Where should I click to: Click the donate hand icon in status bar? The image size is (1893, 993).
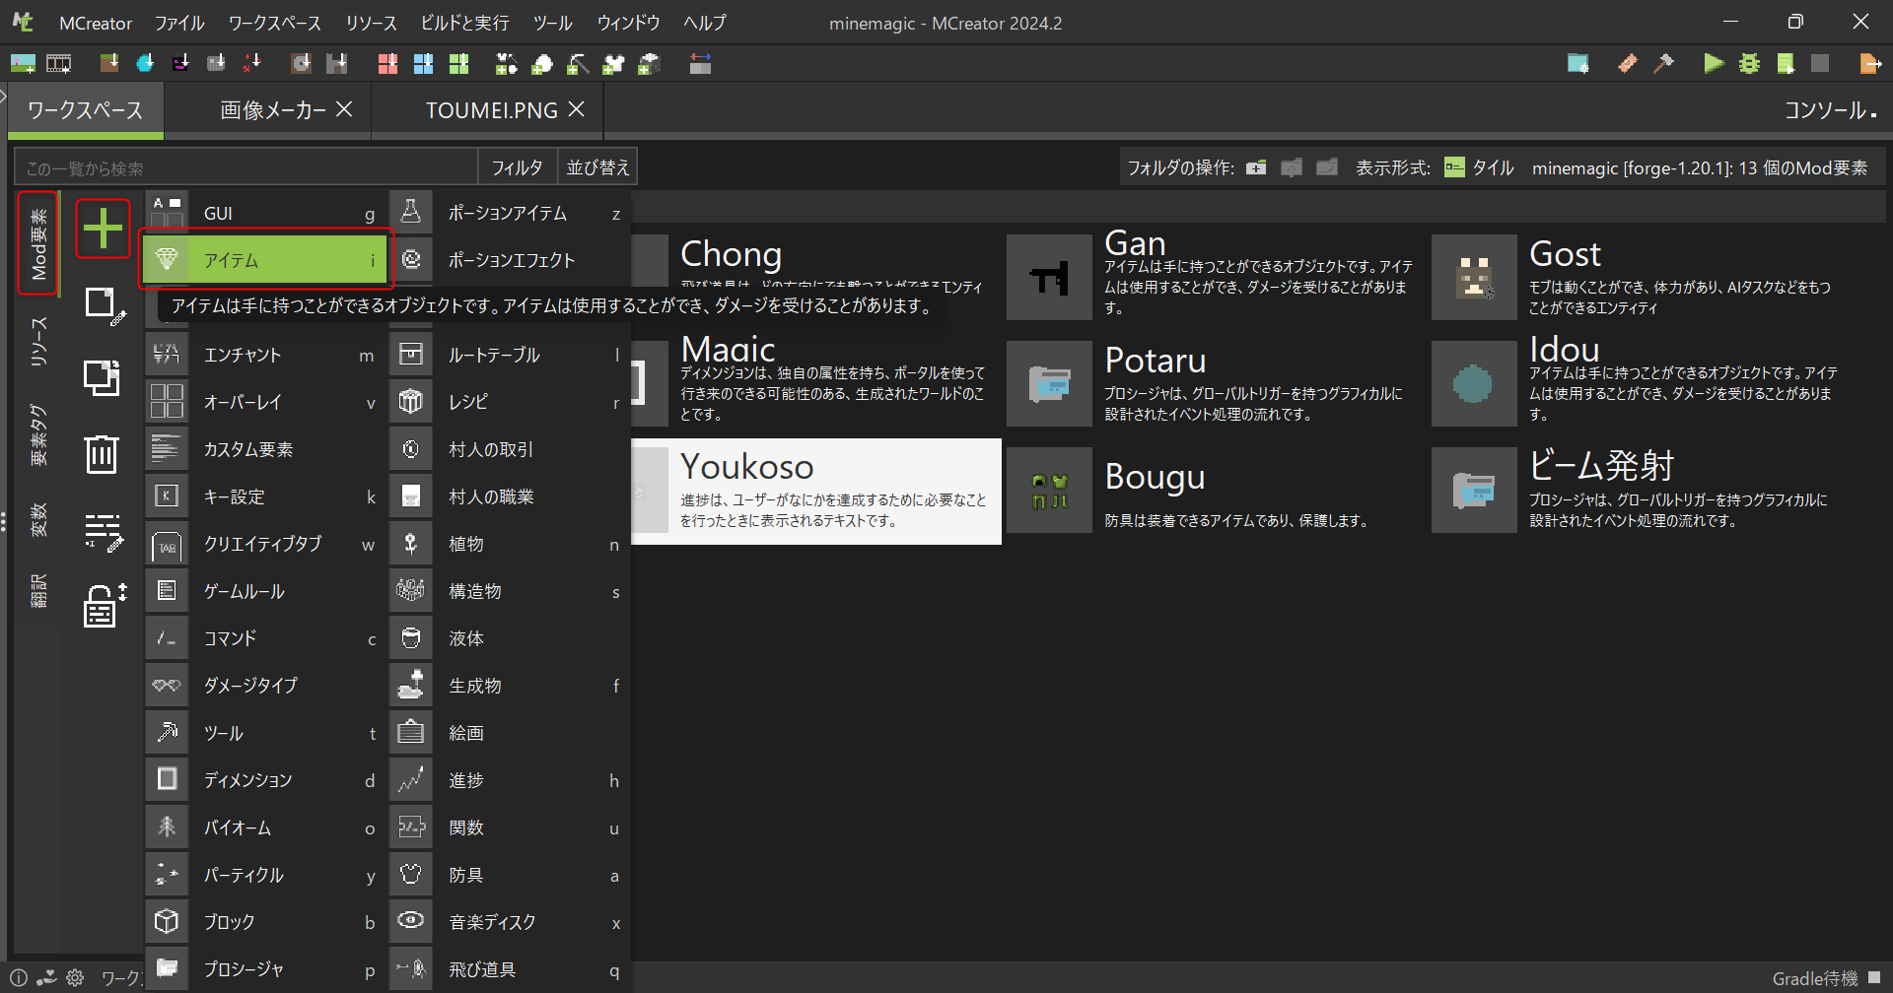point(46,978)
